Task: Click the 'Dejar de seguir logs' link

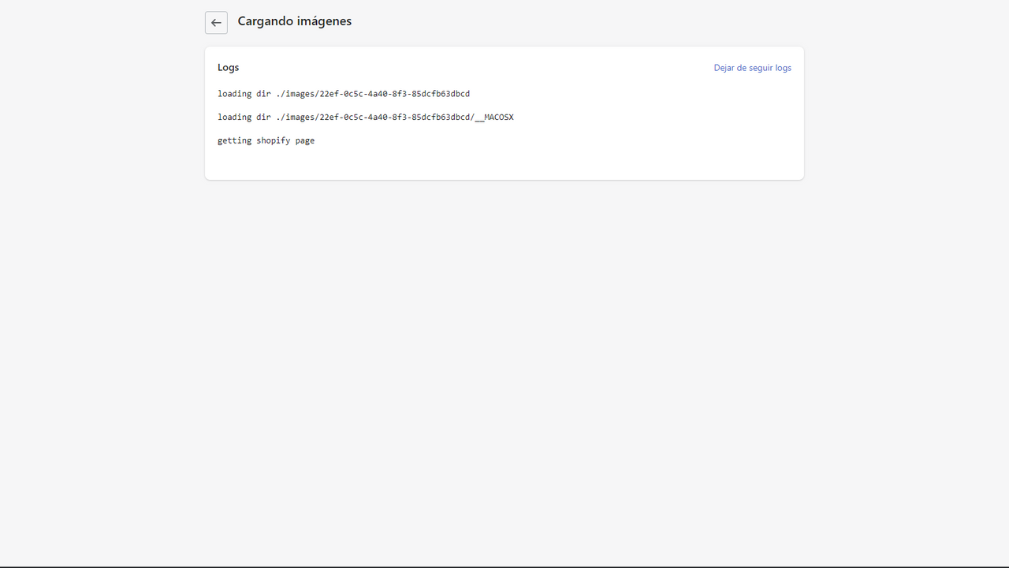Action: click(x=752, y=68)
